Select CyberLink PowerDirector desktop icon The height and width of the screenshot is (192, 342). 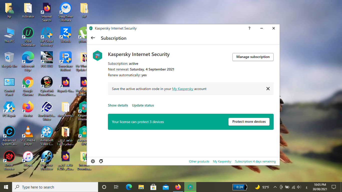tap(47, 86)
